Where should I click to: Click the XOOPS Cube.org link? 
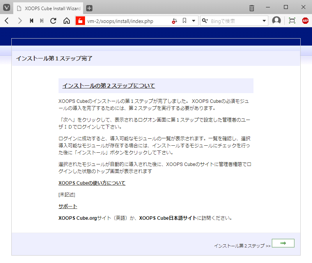click(77, 218)
